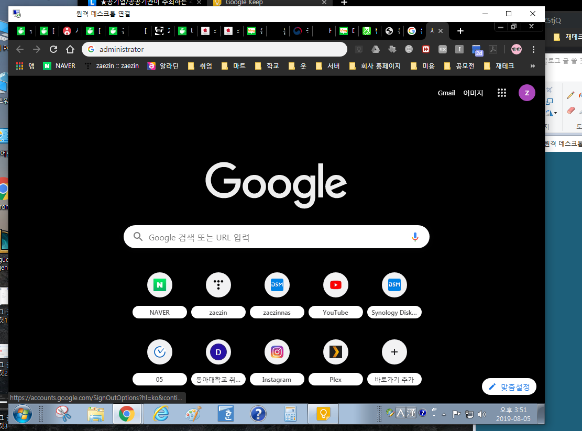Screen dimensions: 582x431
Task: Click the PDF Acrobat extension icon
Action: pos(493,49)
